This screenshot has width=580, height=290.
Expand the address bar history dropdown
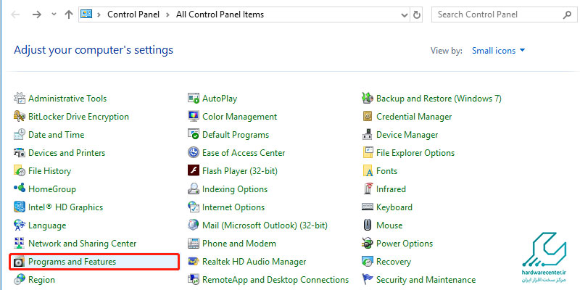click(405, 14)
